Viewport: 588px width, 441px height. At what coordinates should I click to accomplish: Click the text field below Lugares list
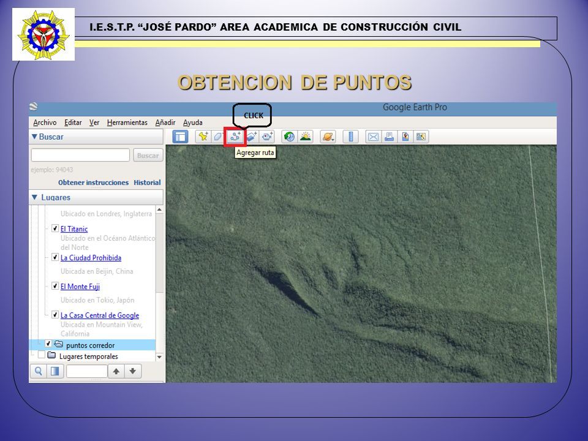[86, 371]
